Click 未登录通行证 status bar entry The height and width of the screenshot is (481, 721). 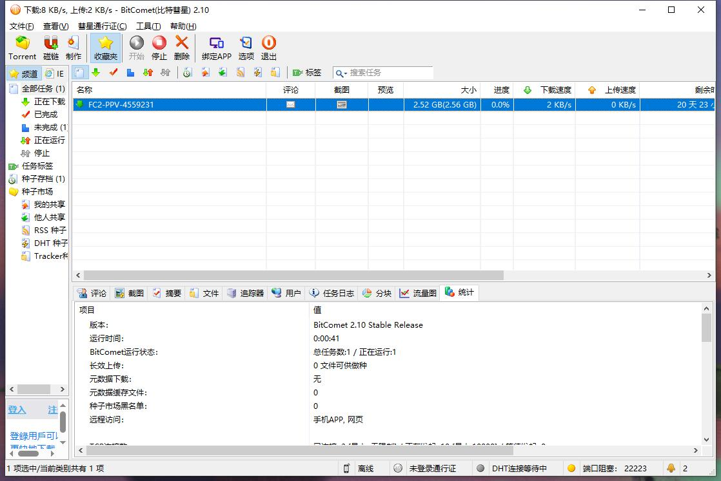(x=432, y=469)
